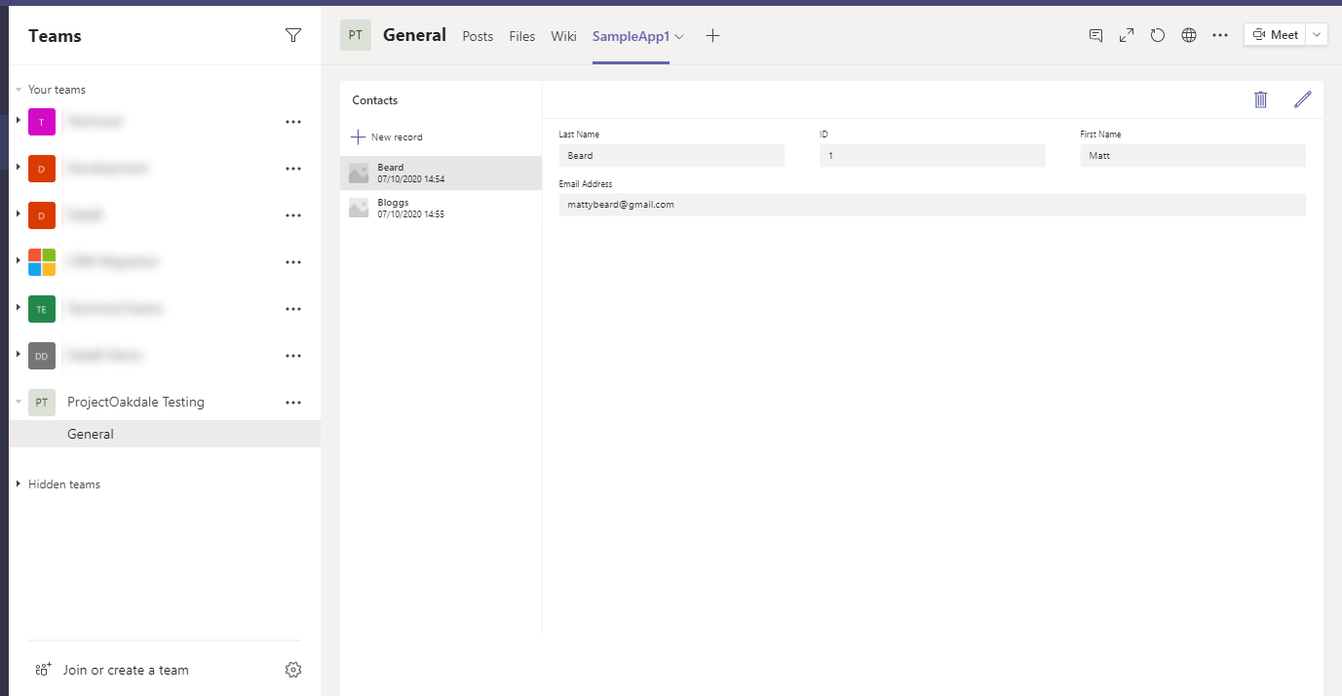Open manage teams settings gear
The width and height of the screenshot is (1342, 696).
coord(293,670)
